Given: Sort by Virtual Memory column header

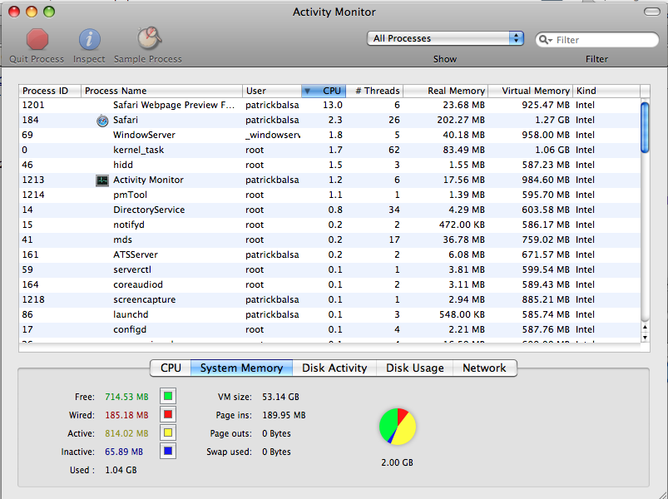Looking at the screenshot, I should [531, 91].
